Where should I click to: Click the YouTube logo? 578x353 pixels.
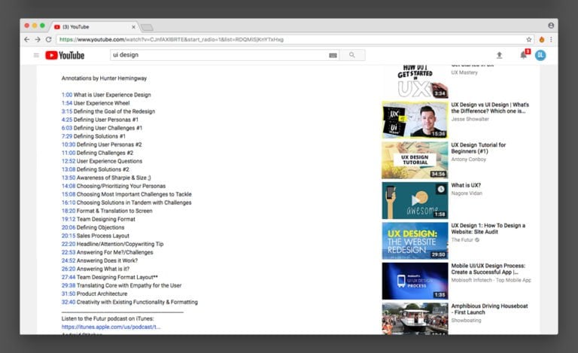coord(65,55)
